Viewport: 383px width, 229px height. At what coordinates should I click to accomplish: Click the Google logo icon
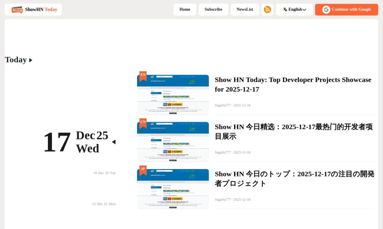pos(326,10)
